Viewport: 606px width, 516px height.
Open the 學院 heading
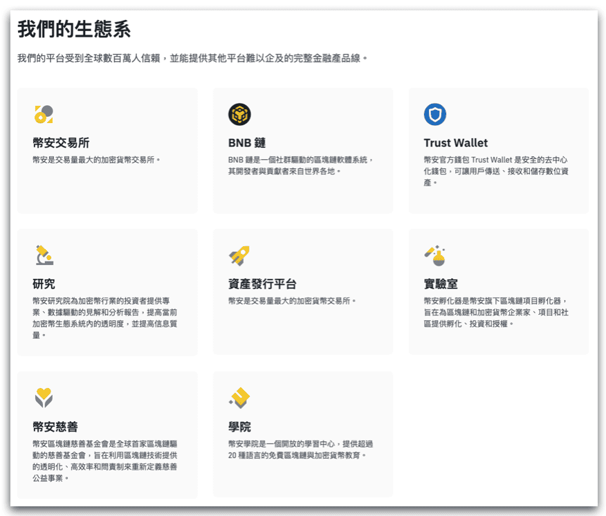[x=239, y=427]
